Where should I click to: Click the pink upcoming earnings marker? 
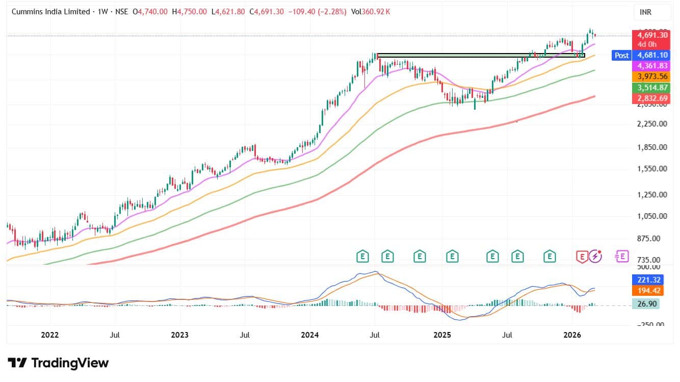coord(622,256)
